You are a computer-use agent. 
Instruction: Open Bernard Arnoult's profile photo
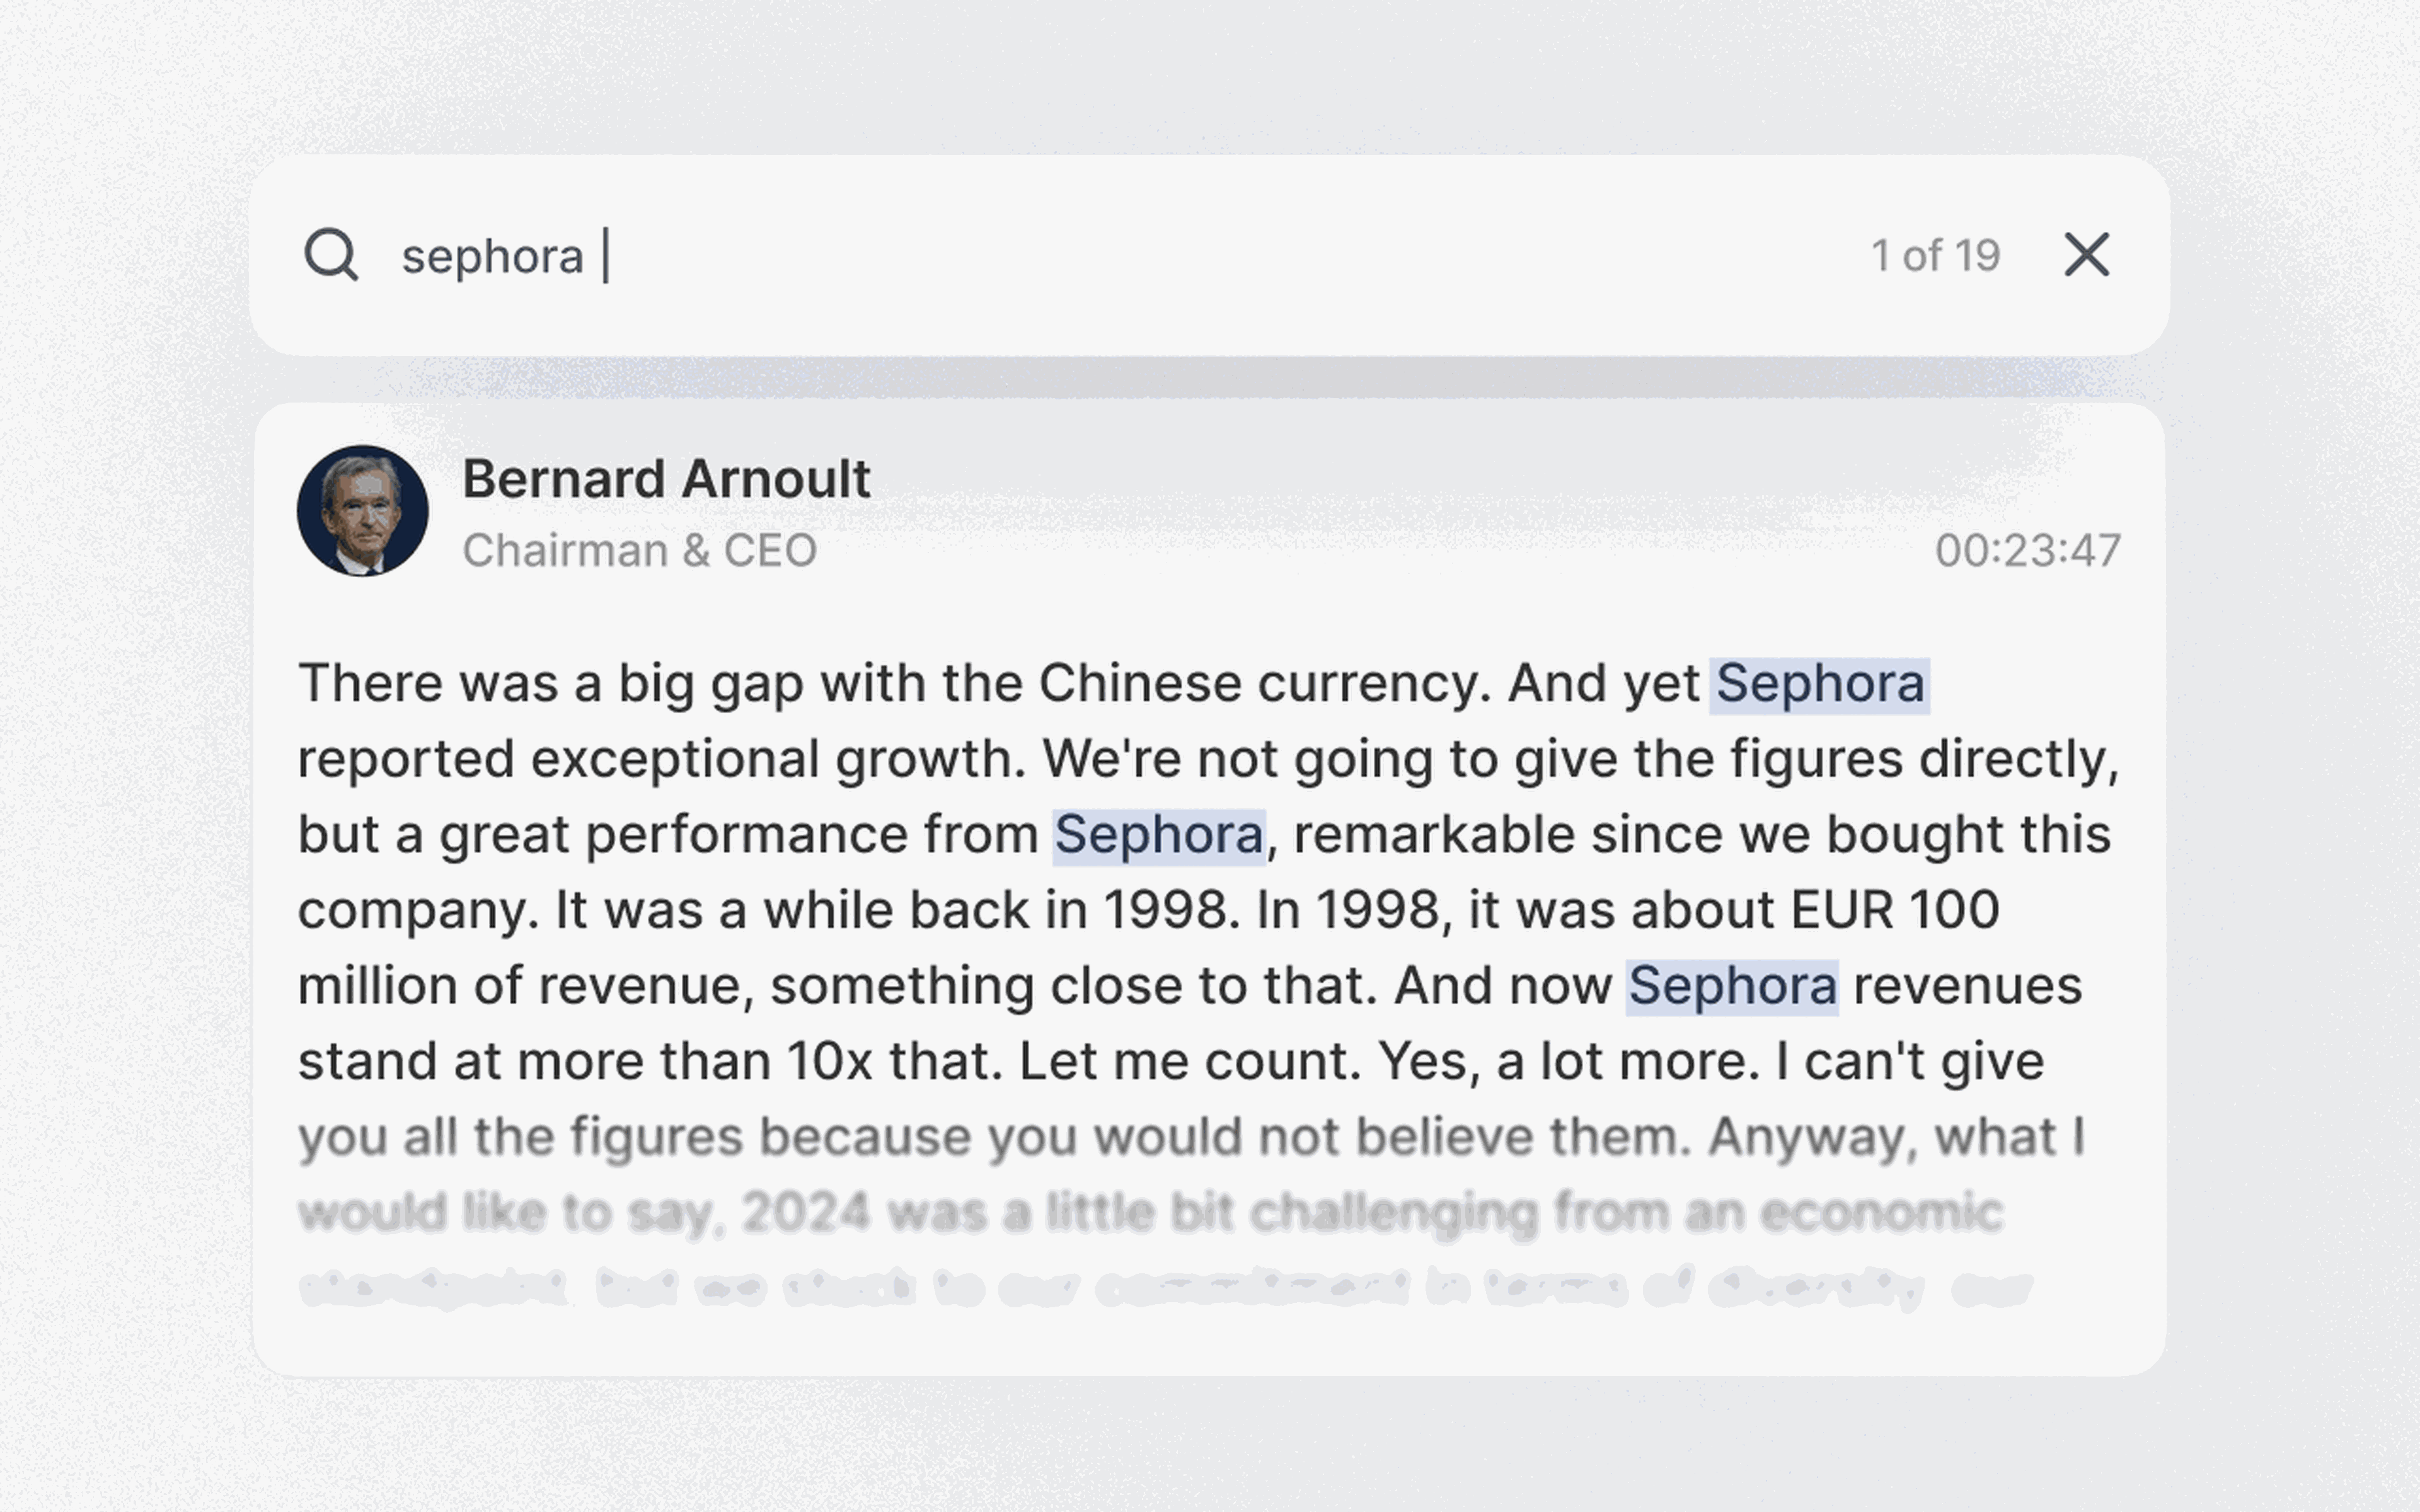(362, 510)
